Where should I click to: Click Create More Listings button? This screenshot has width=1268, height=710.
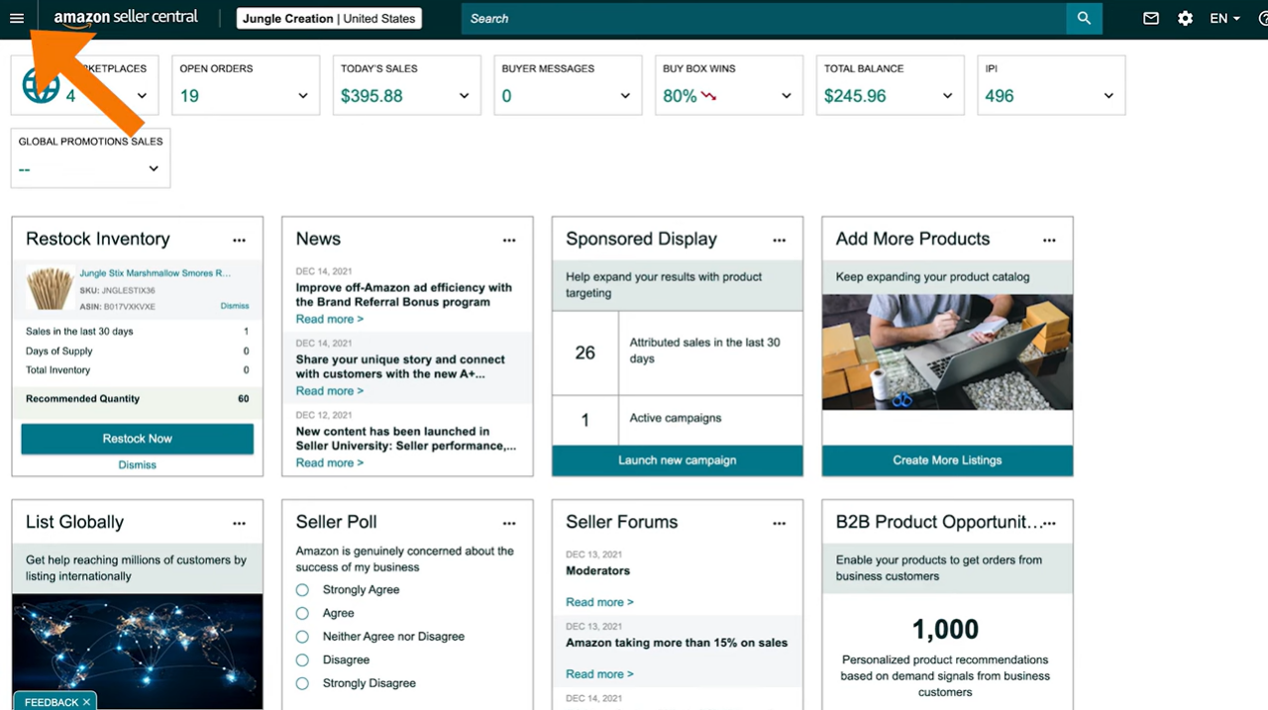(x=947, y=460)
